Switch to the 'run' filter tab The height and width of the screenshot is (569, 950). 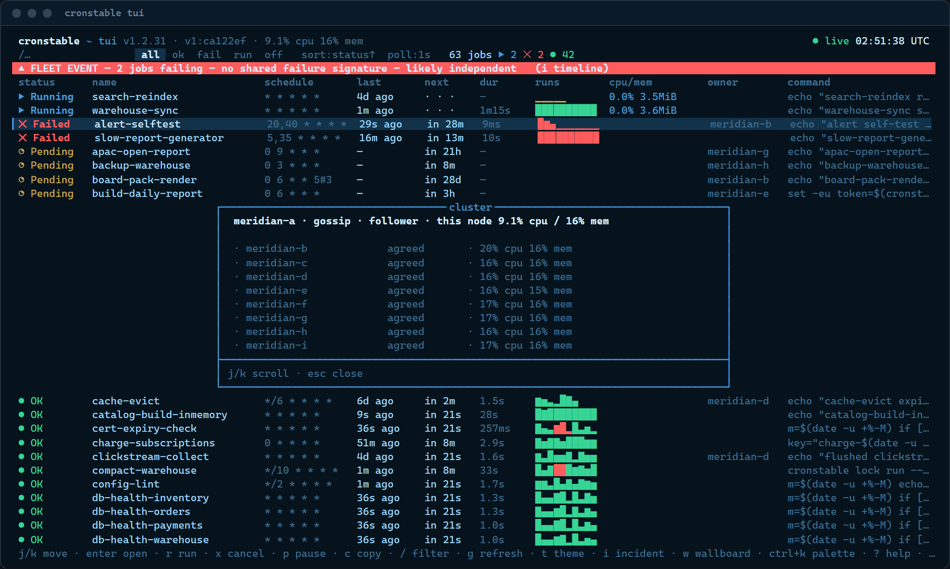(x=242, y=54)
